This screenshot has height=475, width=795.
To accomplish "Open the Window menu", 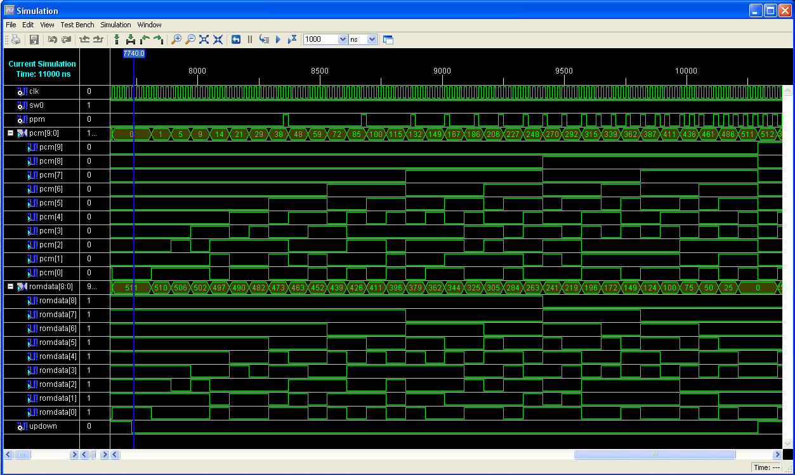I will pyautogui.click(x=150, y=25).
